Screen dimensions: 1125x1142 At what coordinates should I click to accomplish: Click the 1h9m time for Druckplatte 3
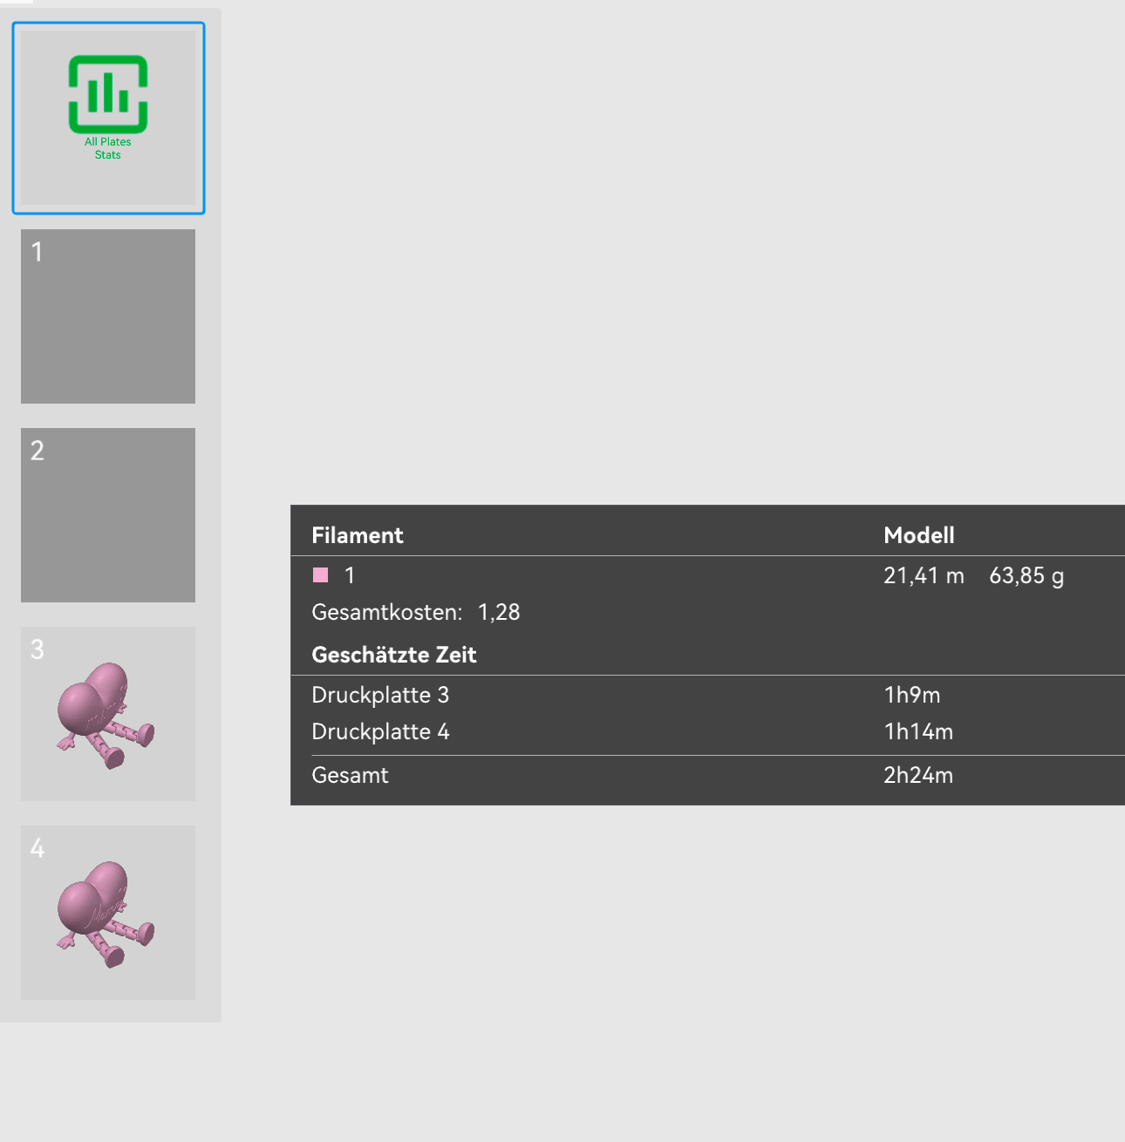pyautogui.click(x=911, y=695)
